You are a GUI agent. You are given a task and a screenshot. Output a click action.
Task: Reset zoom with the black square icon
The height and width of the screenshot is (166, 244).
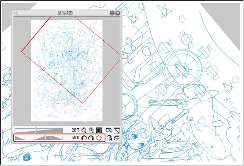coord(99,130)
